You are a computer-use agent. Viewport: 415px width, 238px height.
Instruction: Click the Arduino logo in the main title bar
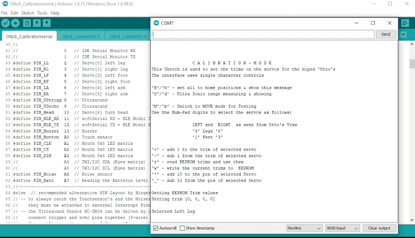[5, 4]
